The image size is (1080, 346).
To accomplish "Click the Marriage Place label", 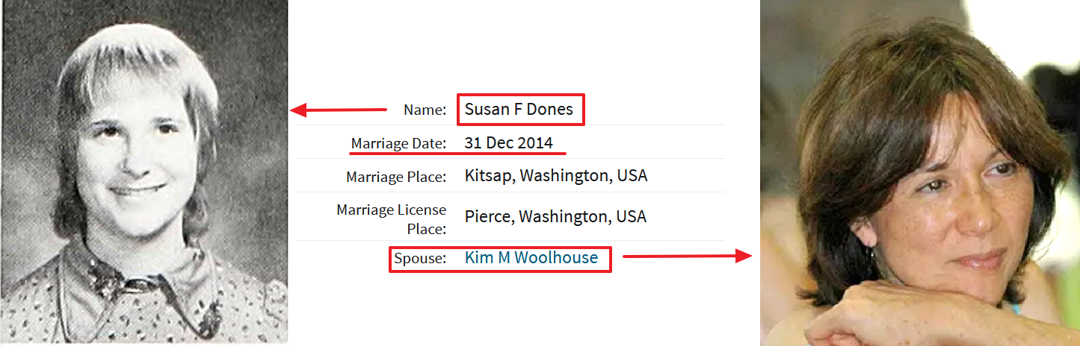I will pyautogui.click(x=395, y=177).
